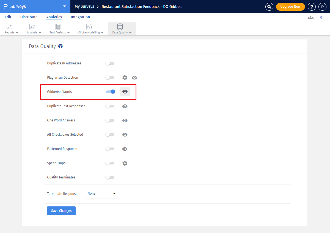Disable the Gibberish Words toggle
The width and height of the screenshot is (330, 233).
pos(110,92)
